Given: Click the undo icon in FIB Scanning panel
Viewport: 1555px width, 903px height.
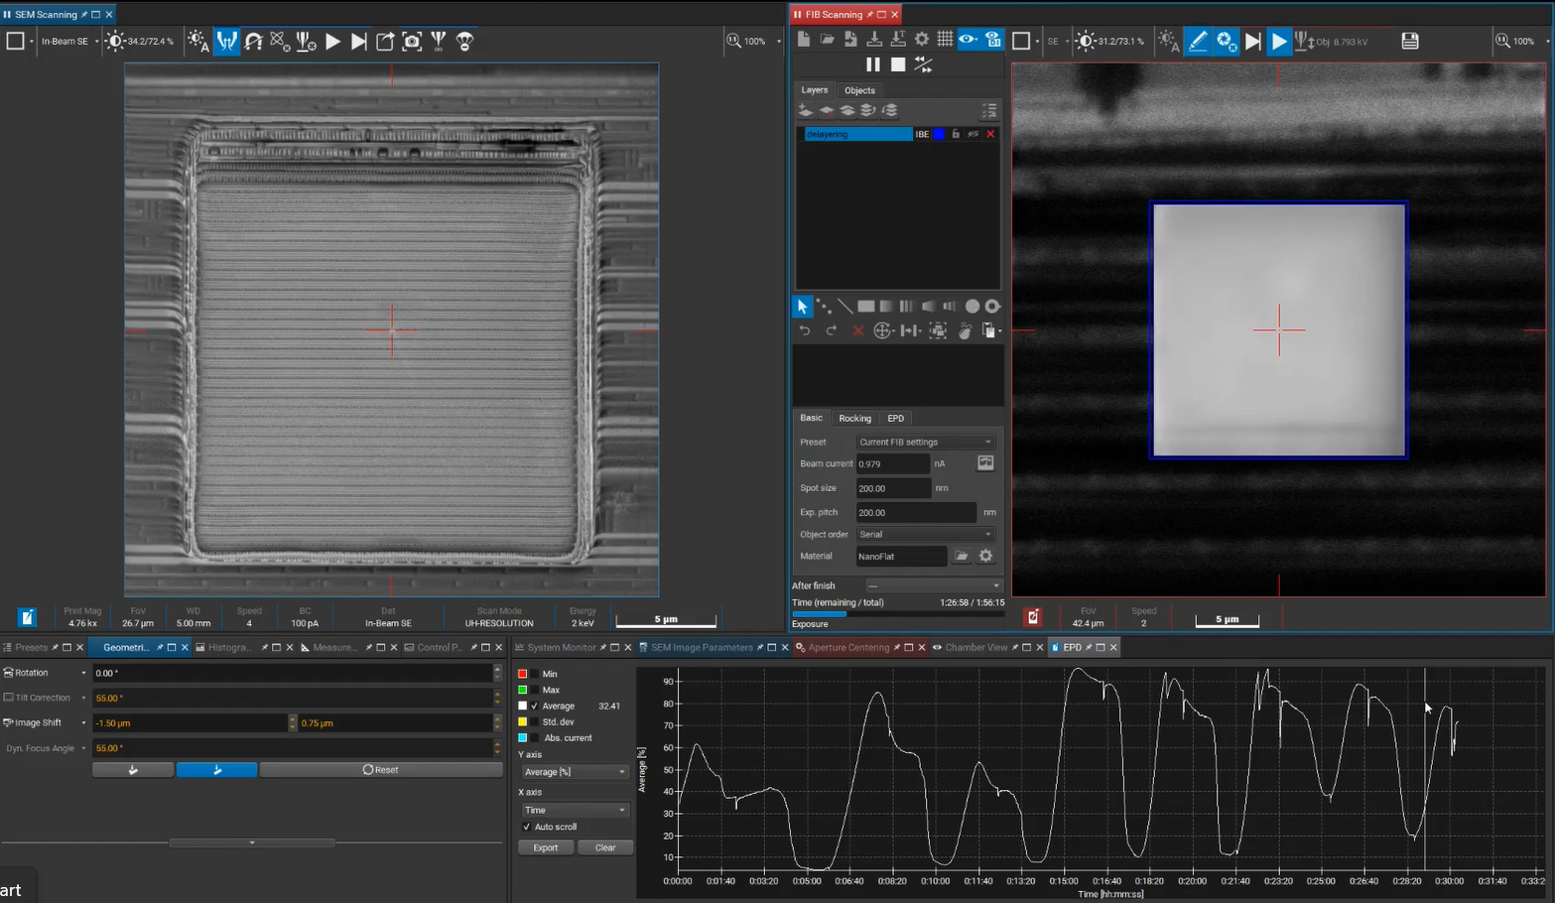Looking at the screenshot, I should (x=805, y=329).
